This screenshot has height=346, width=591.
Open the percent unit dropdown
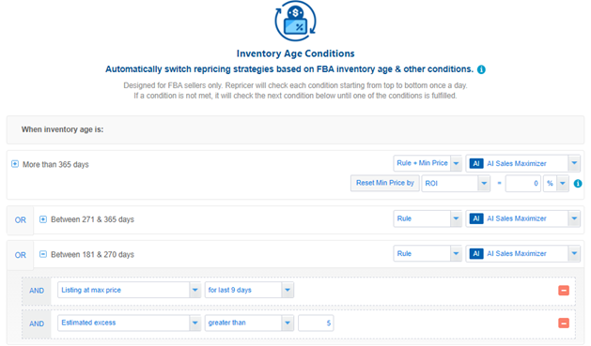555,184
